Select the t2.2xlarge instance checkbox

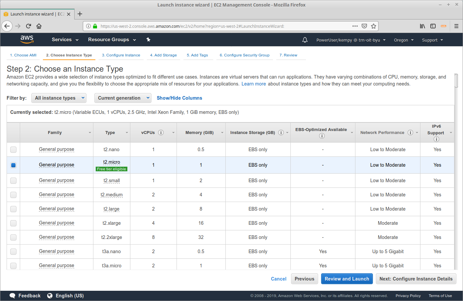click(13, 237)
